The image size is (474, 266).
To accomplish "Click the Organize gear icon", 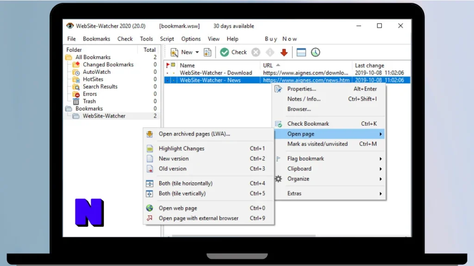I will tap(278, 179).
